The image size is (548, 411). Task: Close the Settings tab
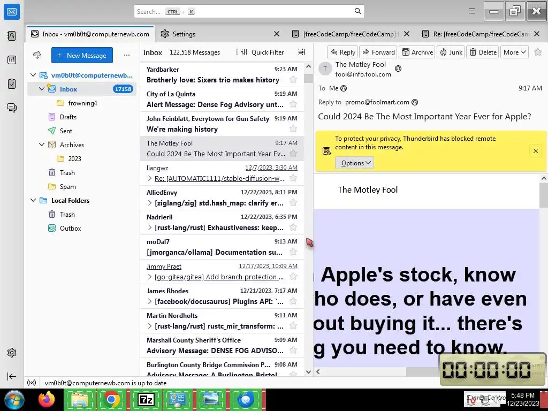click(x=277, y=34)
